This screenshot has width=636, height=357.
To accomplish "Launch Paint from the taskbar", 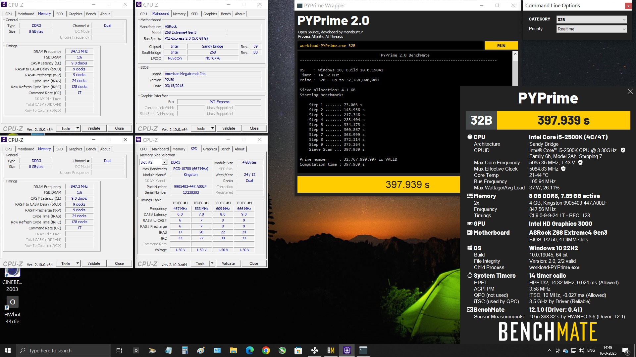I will point(201,350).
